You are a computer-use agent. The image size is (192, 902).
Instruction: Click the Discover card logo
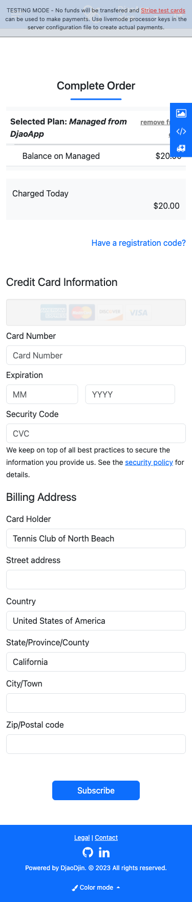click(110, 312)
